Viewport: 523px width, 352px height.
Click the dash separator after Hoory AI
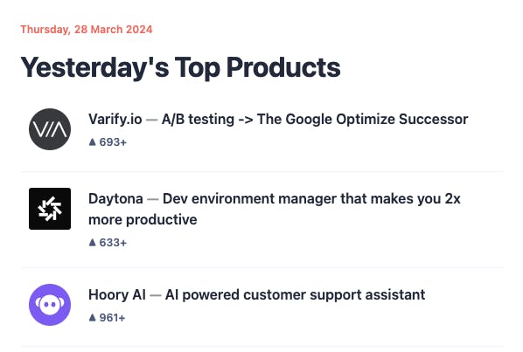156,295
